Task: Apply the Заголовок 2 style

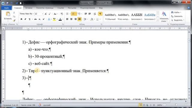Action: tap(150, 17)
